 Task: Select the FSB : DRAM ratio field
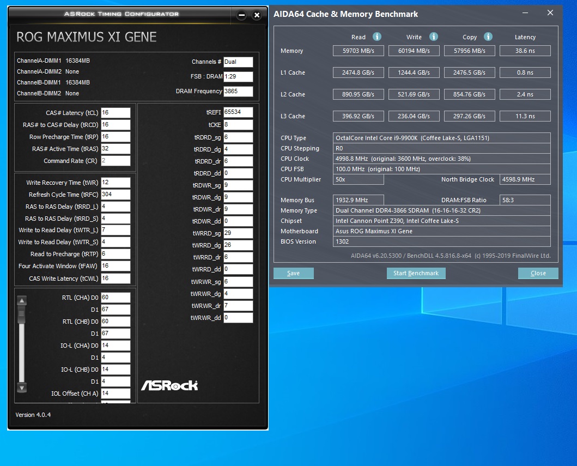pos(238,76)
